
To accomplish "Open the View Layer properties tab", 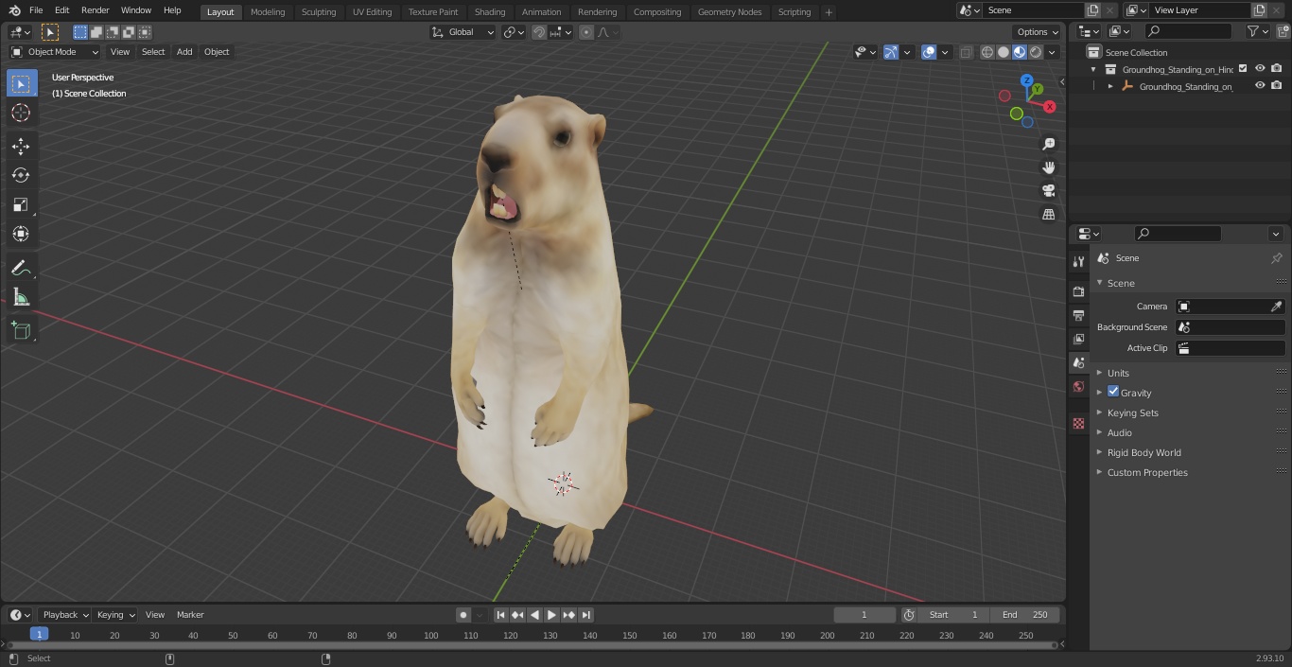I will pos(1078,339).
